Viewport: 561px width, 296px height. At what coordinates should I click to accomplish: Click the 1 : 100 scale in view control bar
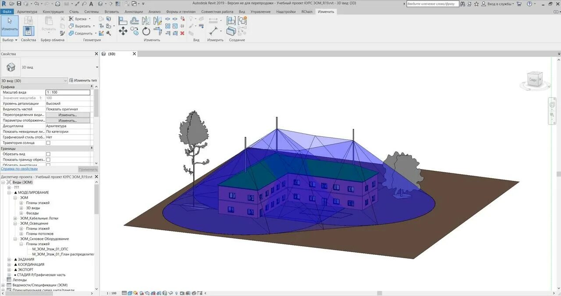(112, 293)
